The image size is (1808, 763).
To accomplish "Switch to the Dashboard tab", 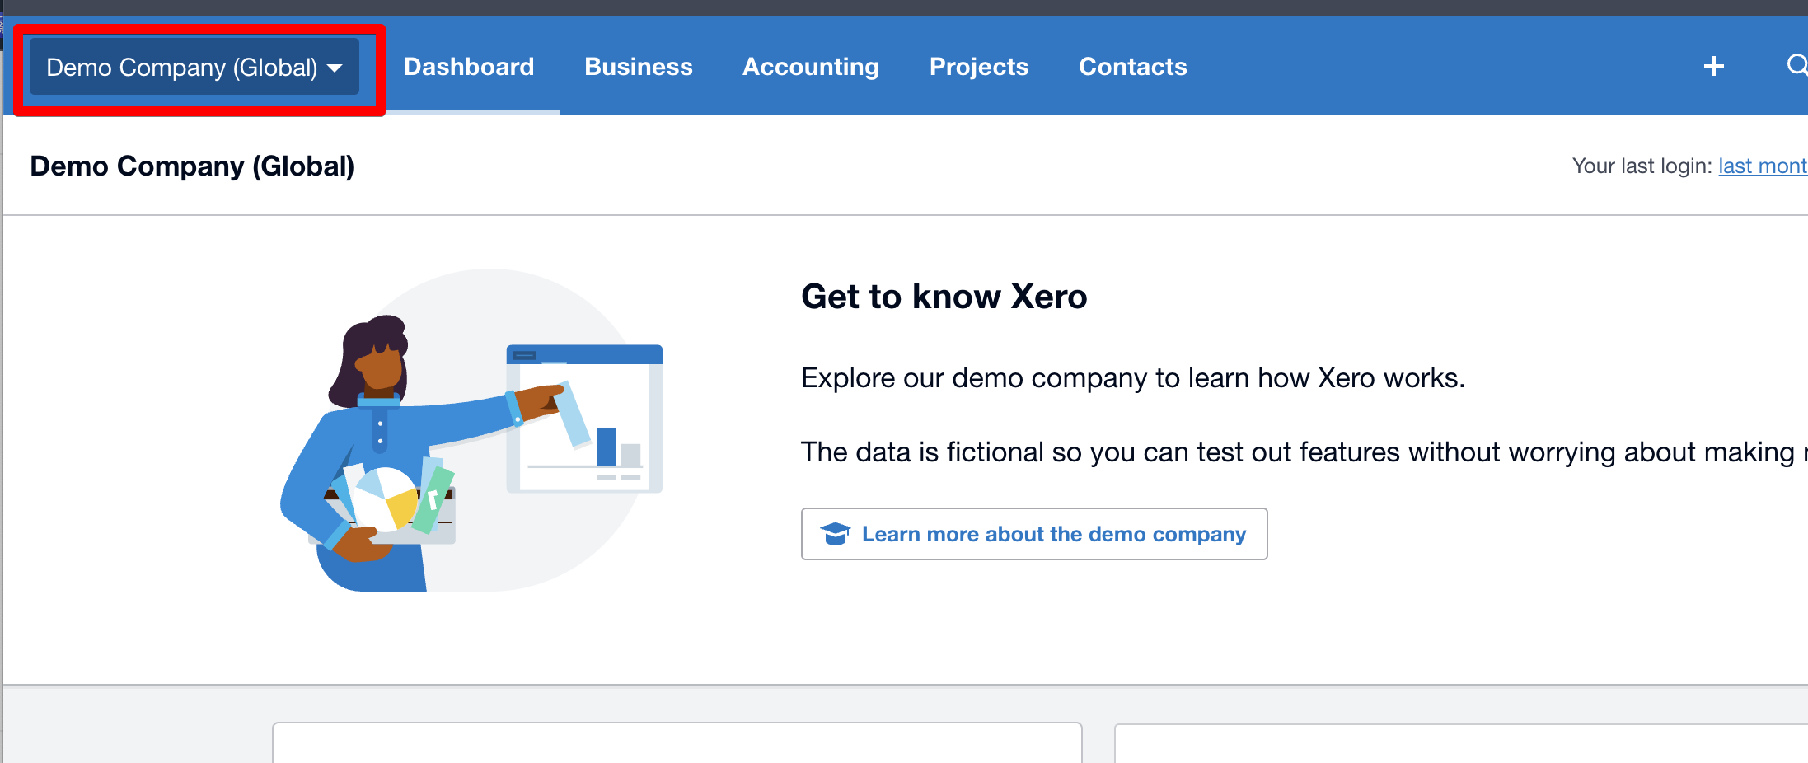I will (x=468, y=67).
